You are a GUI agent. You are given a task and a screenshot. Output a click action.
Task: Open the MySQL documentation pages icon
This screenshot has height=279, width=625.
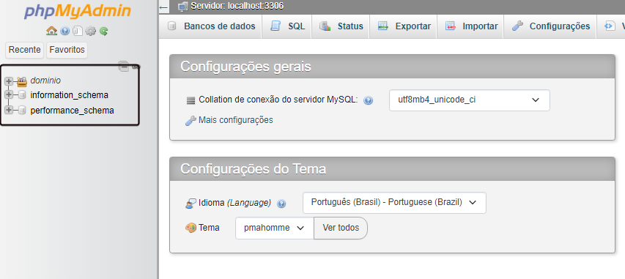(78, 31)
